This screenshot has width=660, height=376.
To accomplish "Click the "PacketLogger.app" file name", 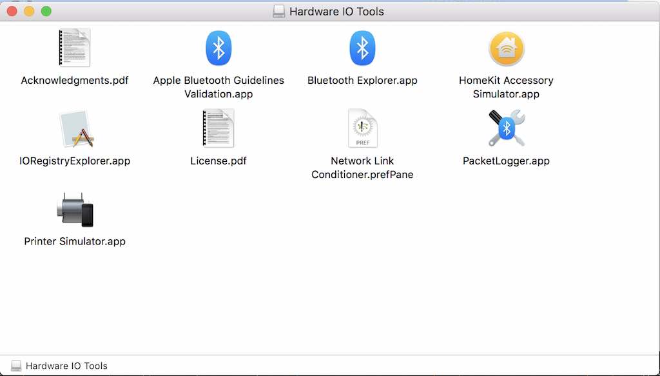I will (507, 161).
